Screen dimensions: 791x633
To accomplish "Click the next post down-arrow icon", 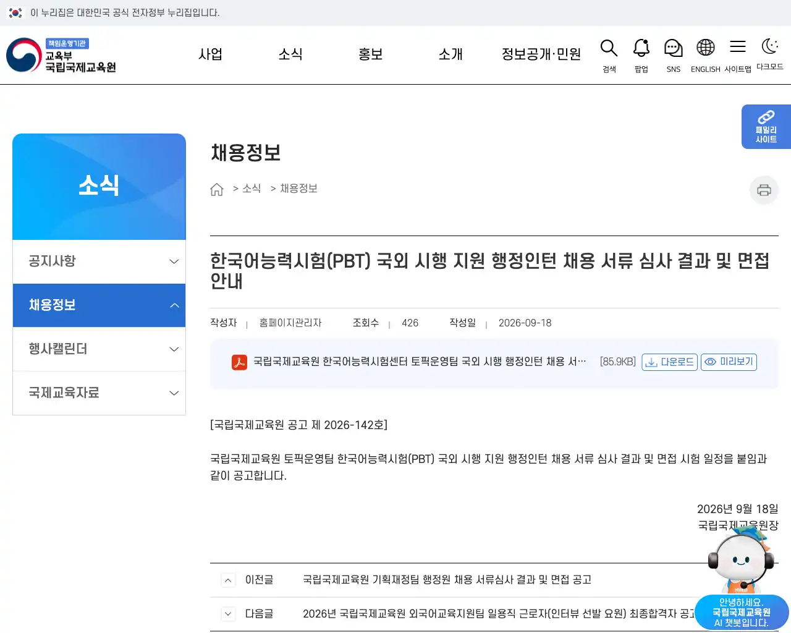I will tap(228, 614).
